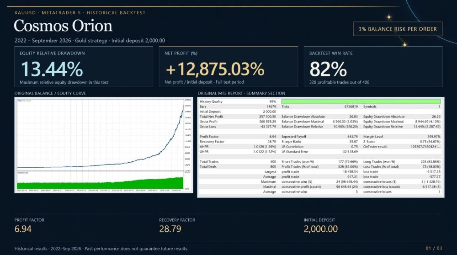Click Average loss trade value -577.77
The image size is (457, 255).
[435, 176]
